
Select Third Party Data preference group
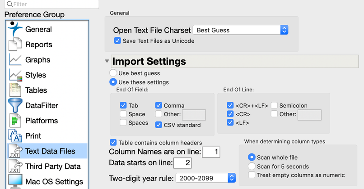53,166
